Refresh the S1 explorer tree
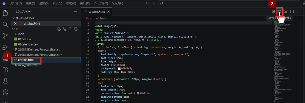This screenshot has height=103, width=305. pos(70,29)
